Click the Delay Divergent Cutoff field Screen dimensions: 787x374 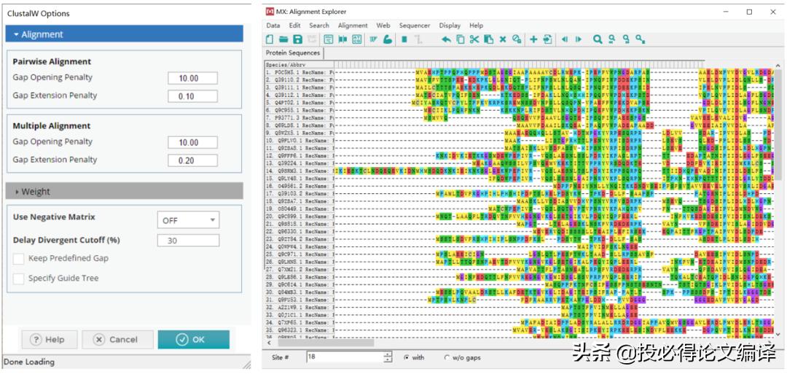coord(188,241)
